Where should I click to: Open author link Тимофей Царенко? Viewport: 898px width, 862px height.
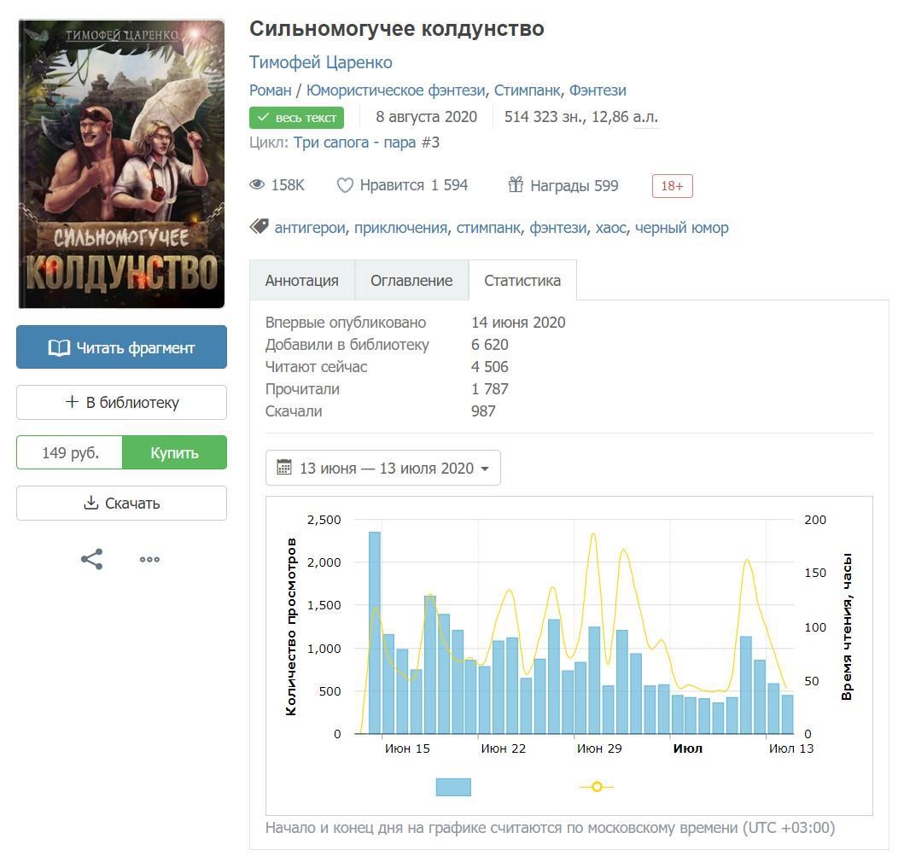click(321, 62)
